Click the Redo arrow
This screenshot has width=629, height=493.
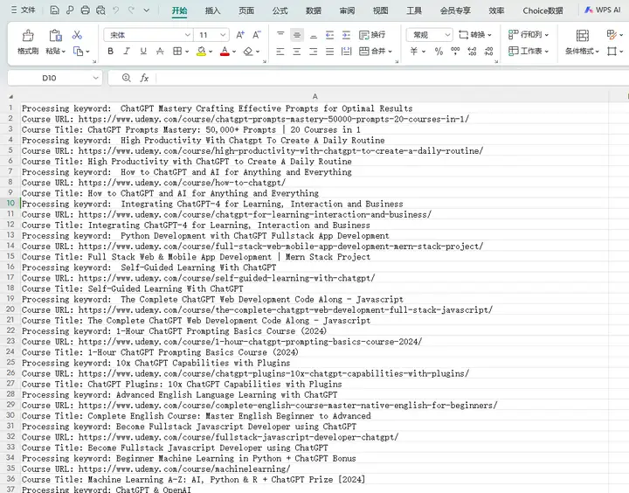click(x=131, y=10)
